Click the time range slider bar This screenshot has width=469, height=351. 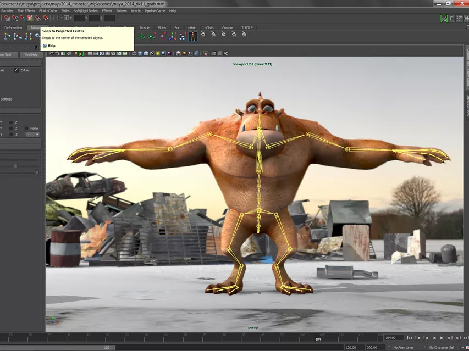point(57,347)
